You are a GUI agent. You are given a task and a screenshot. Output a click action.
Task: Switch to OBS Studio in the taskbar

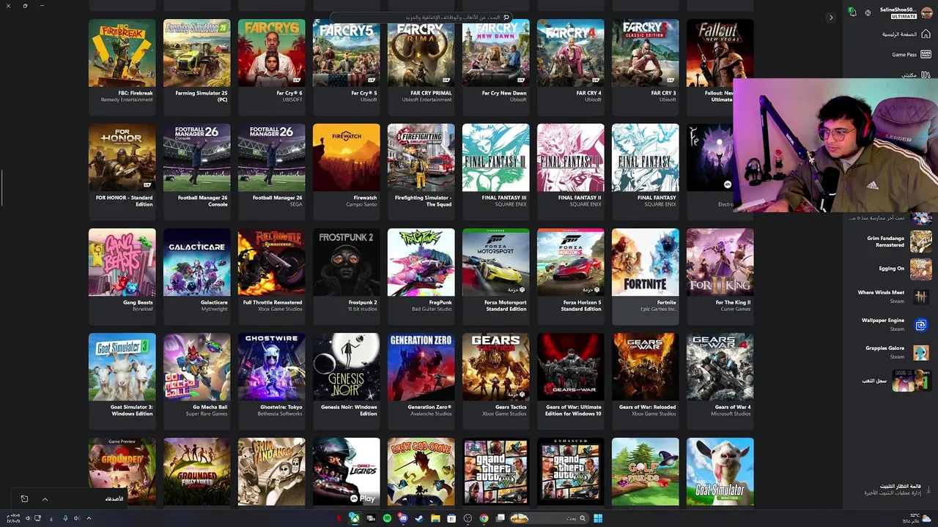(468, 518)
